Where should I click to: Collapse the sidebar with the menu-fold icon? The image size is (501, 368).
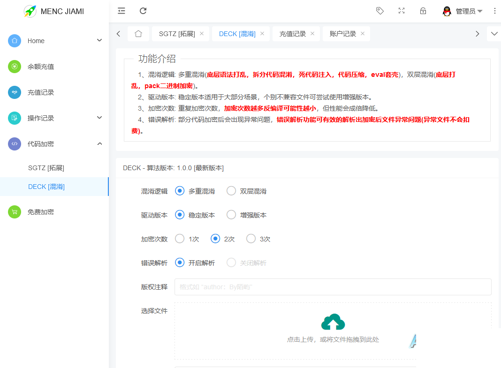tap(121, 11)
